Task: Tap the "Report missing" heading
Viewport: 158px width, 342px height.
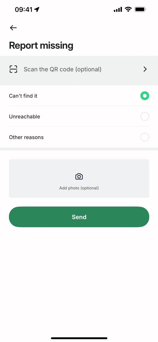Action: [x=41, y=46]
